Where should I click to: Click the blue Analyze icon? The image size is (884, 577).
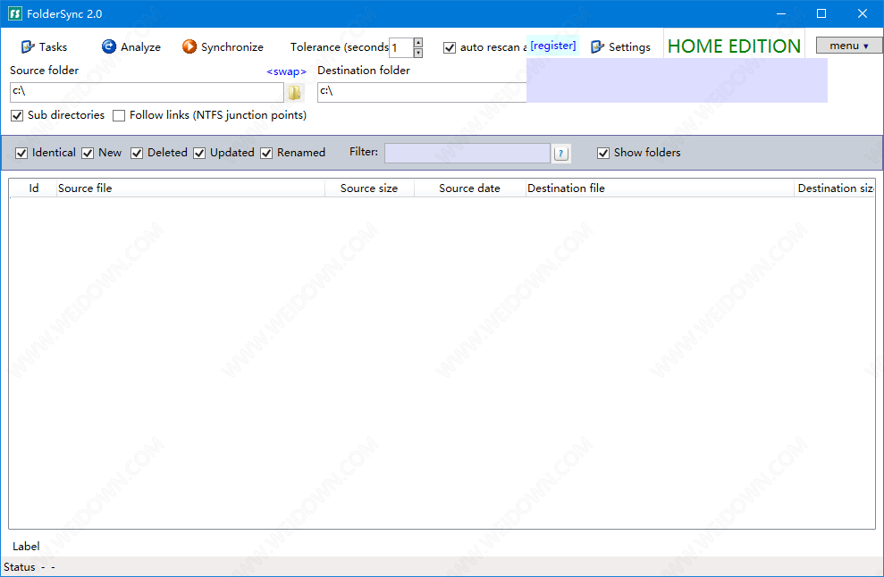pyautogui.click(x=108, y=46)
